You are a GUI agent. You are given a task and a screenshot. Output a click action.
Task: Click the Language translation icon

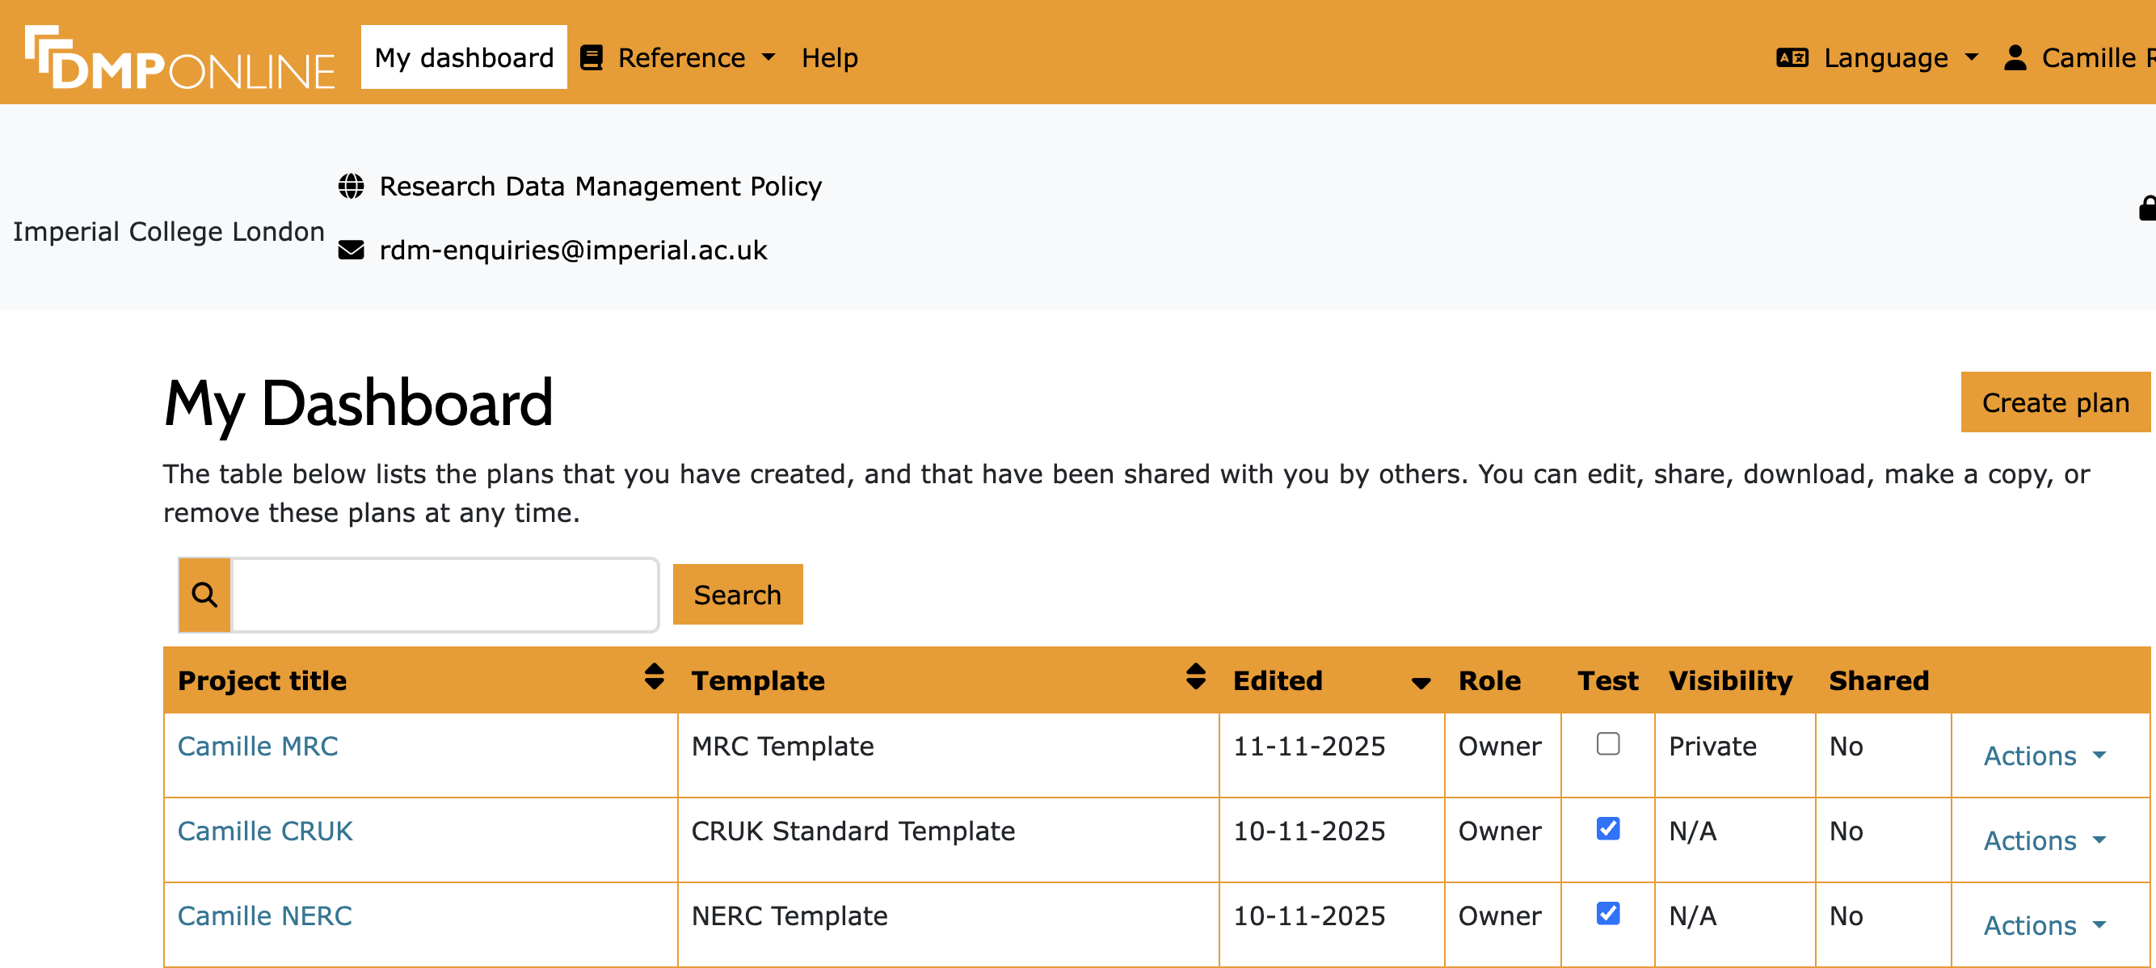click(x=1792, y=57)
